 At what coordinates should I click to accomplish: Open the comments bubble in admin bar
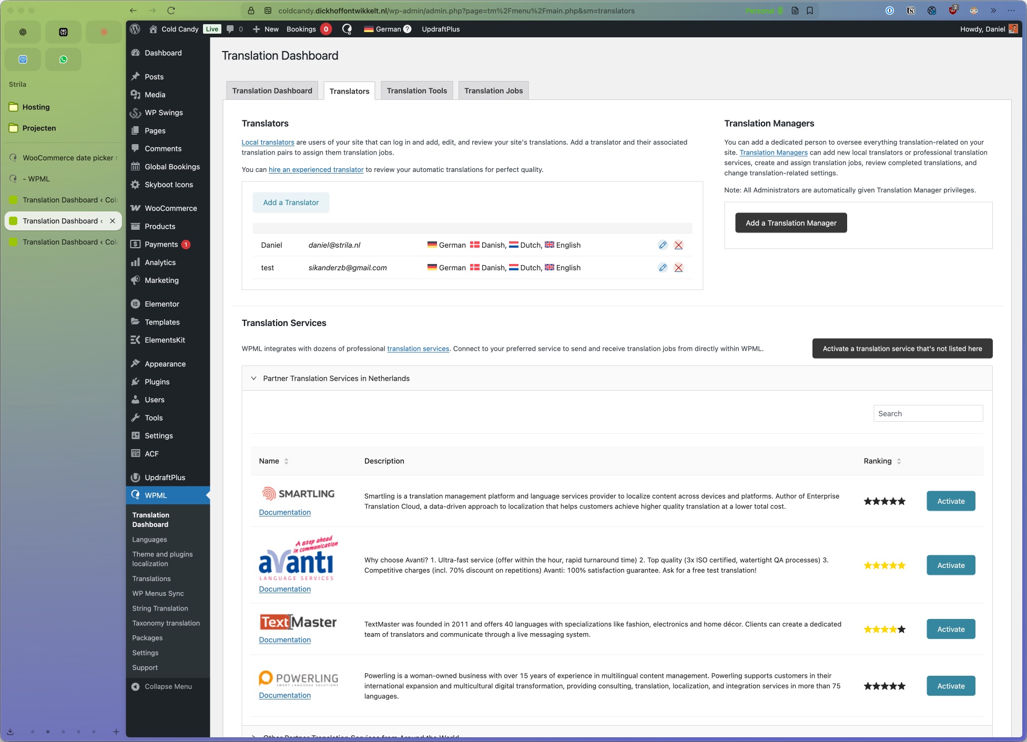(x=230, y=29)
